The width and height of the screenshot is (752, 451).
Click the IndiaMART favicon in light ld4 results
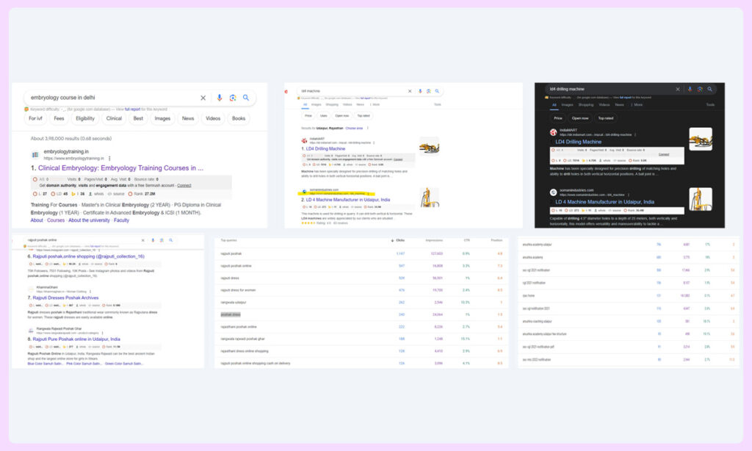tap(304, 140)
